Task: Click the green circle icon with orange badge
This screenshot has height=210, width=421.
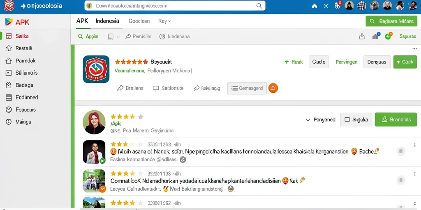Action: [388, 36]
